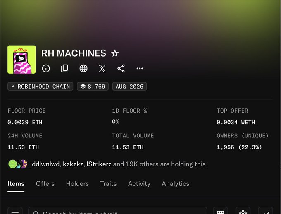
Task: Click the TOTAL VOLUME label
Action: click(133, 136)
